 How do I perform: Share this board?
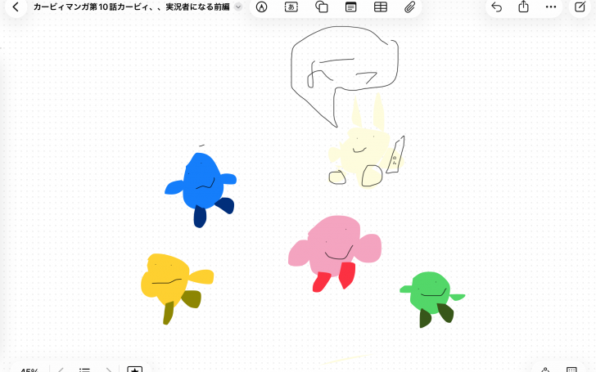pos(523,7)
